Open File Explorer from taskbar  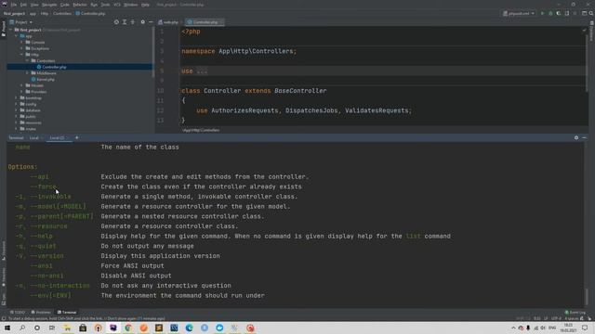tap(67, 328)
